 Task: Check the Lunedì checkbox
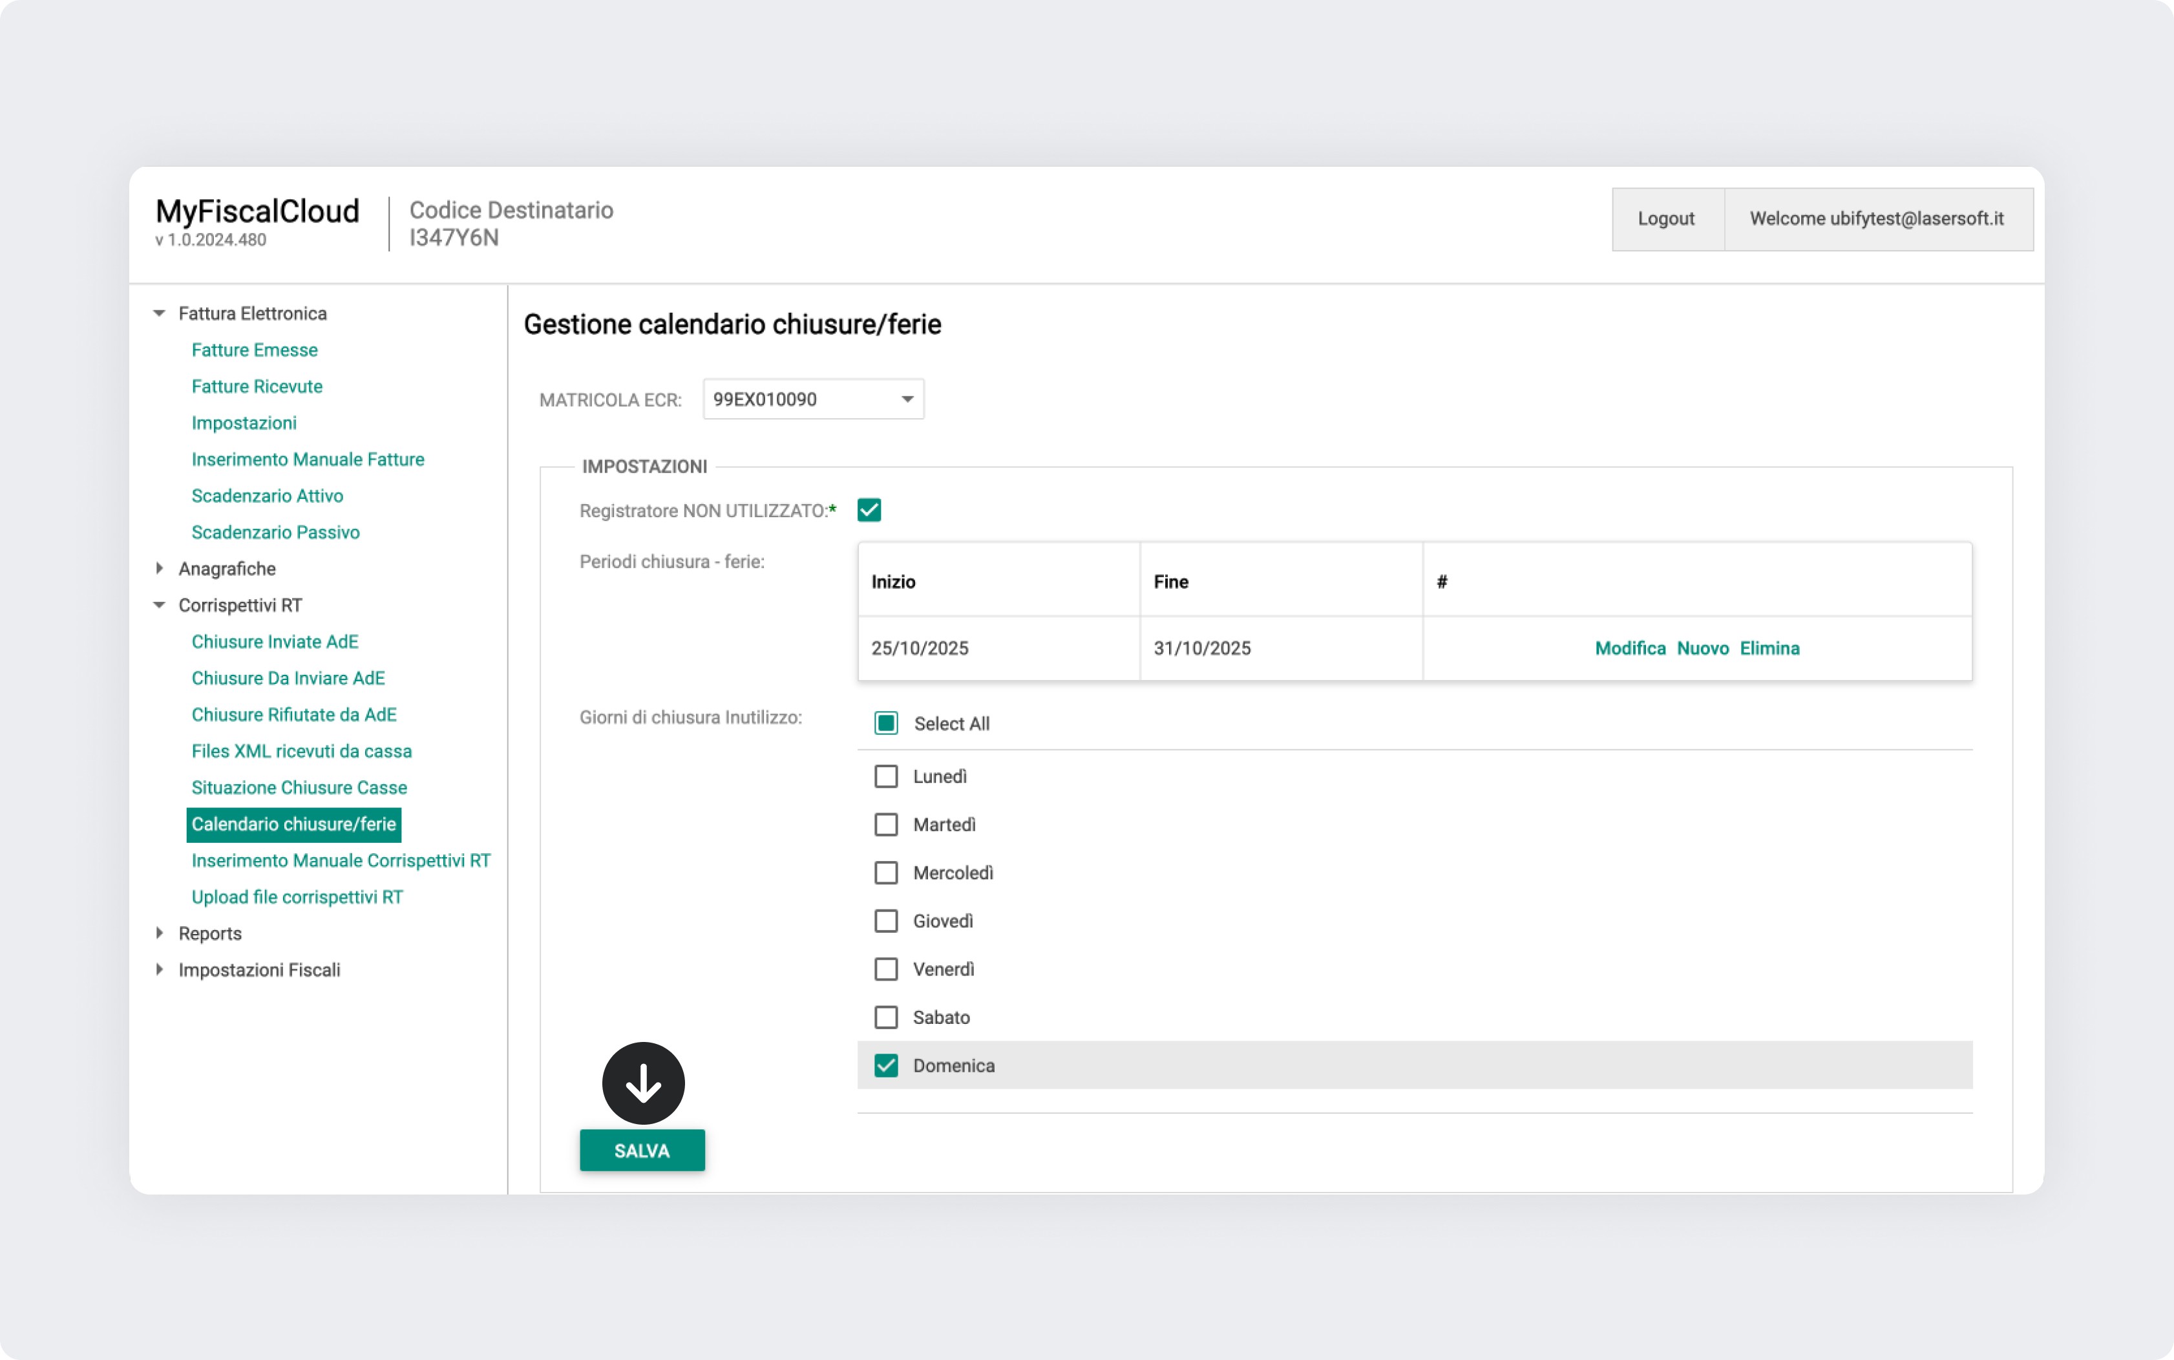885,776
